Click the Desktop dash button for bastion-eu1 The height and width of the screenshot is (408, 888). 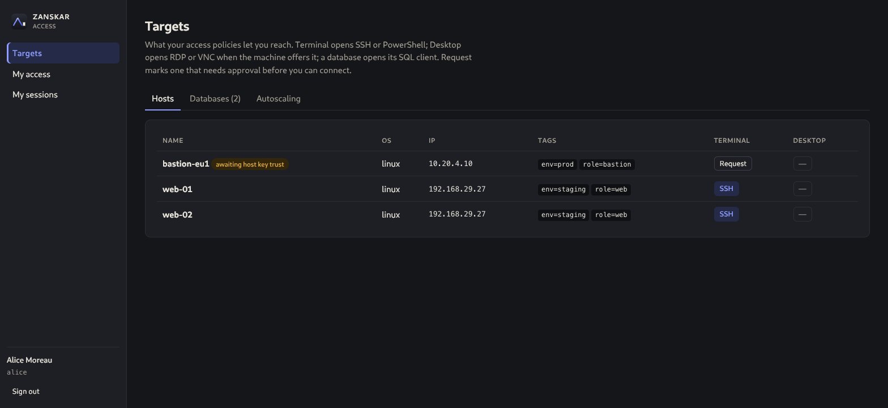click(802, 164)
